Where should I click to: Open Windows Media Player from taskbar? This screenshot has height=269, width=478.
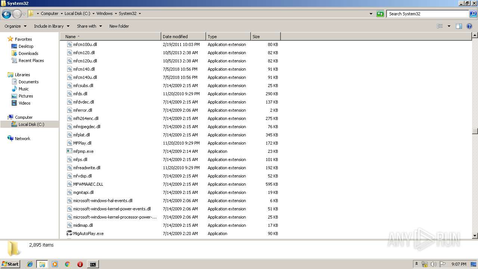click(55, 264)
